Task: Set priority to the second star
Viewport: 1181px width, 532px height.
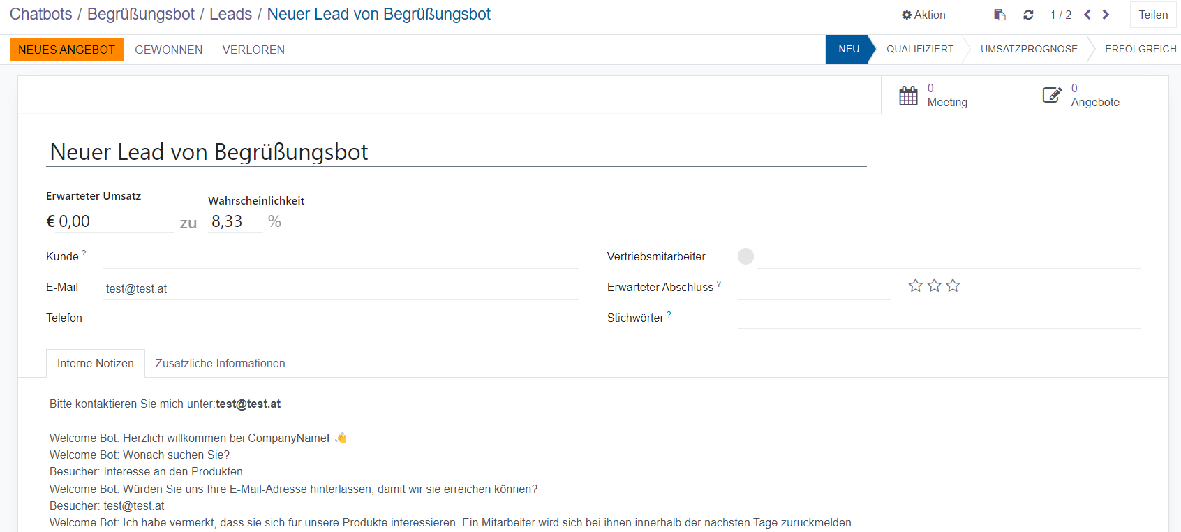Action: [x=934, y=286]
